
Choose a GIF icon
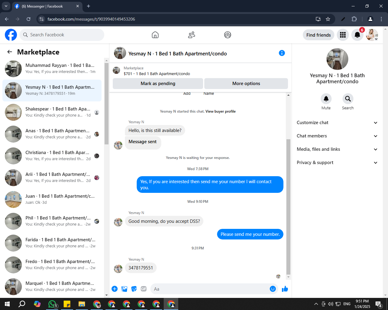pyautogui.click(x=144, y=289)
